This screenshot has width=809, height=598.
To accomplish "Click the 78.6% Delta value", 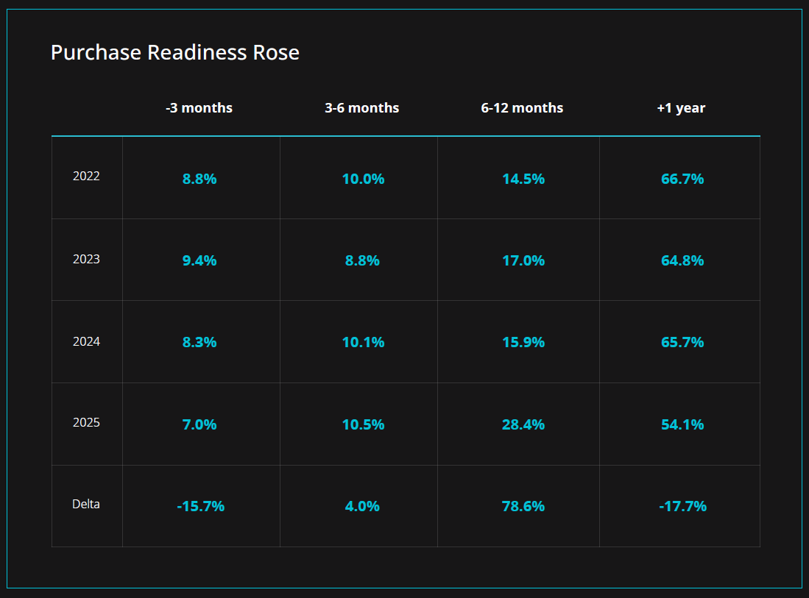I will tap(523, 506).
